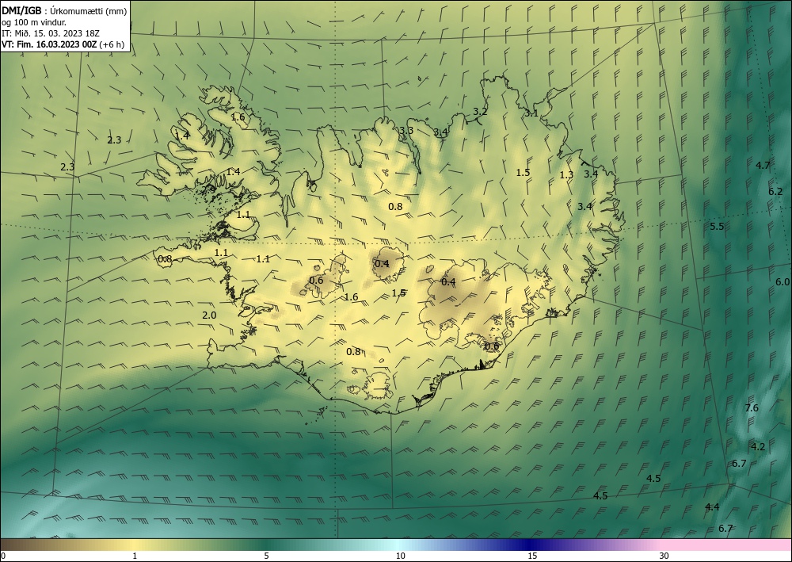Click the 15 label on the color scale
792x562 pixels.
[x=532, y=556]
